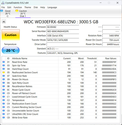Click the Features field
The height and width of the screenshot is (125, 122).
tap(83, 53)
